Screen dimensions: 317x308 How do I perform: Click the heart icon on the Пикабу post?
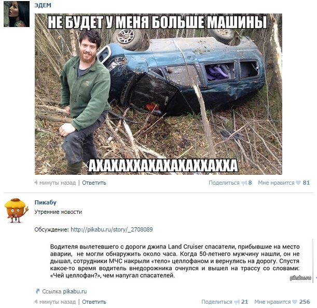tap(295, 302)
